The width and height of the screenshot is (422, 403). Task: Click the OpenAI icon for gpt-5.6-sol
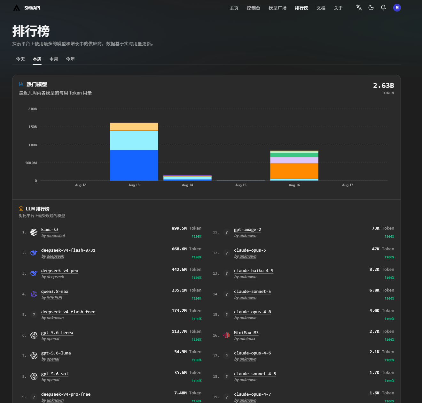34,376
